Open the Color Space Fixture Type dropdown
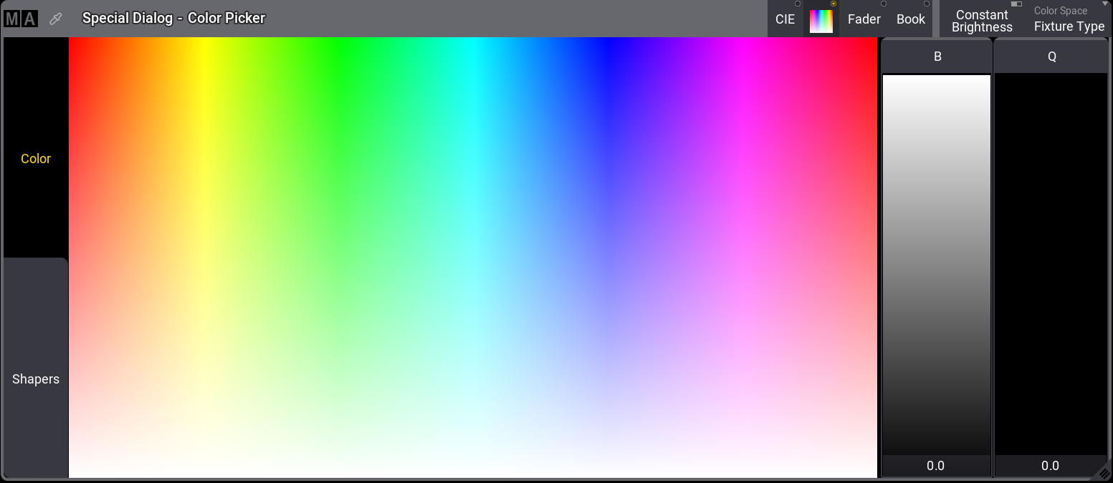The height and width of the screenshot is (483, 1113). [1069, 20]
